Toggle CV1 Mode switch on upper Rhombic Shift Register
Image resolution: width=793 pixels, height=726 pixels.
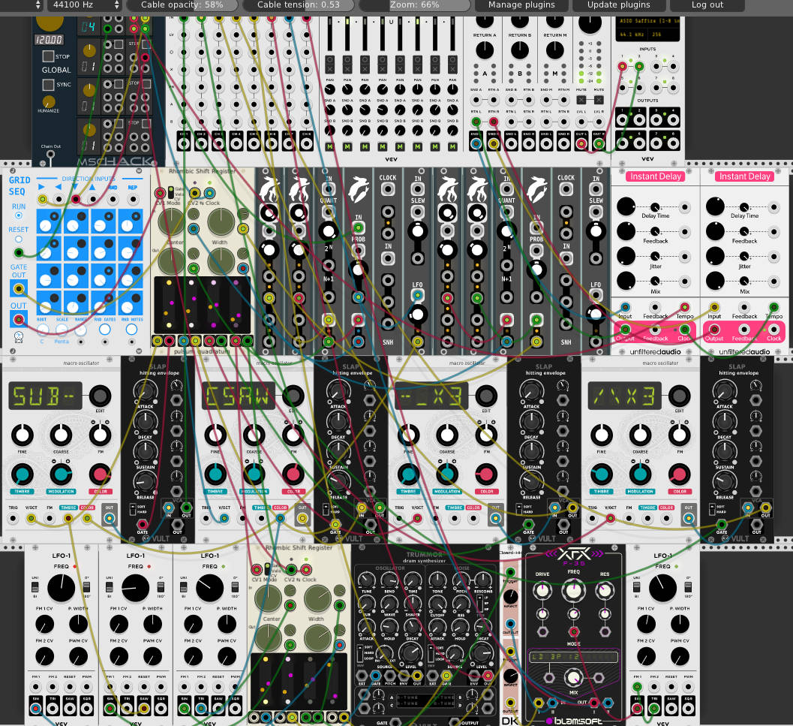[x=171, y=192]
